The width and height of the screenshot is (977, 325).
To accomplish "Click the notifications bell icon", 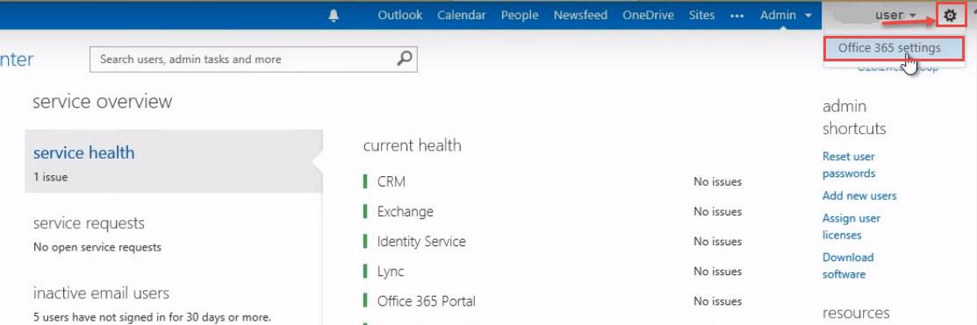I will [334, 16].
